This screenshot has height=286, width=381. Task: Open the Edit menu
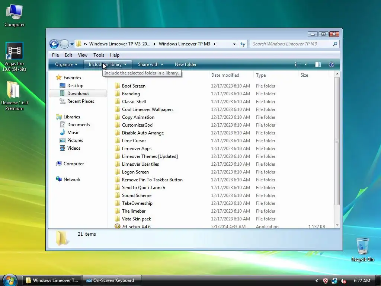68,55
